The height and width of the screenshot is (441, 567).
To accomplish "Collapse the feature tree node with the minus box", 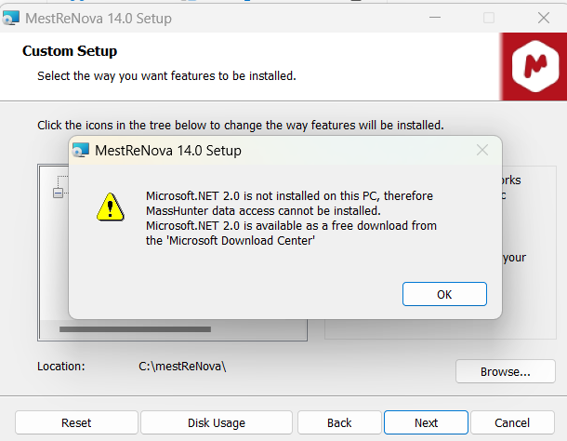I will click(x=58, y=193).
